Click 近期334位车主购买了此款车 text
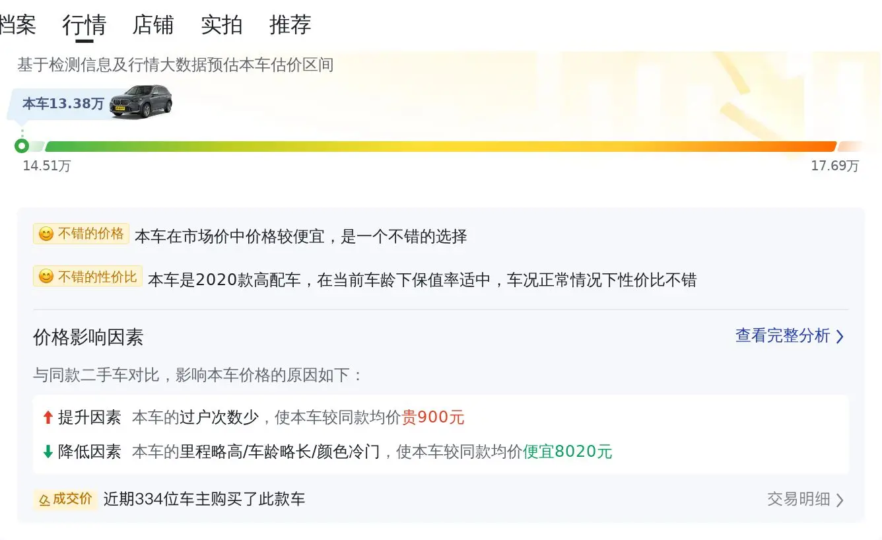882x540 pixels. pyautogui.click(x=205, y=499)
